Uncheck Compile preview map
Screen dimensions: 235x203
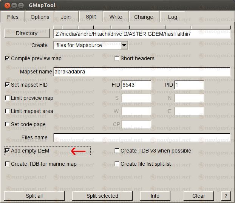tap(8, 58)
